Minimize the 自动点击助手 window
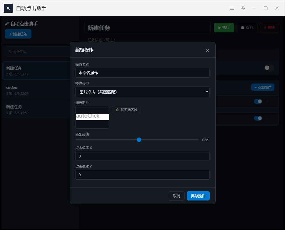This screenshot has height=230, width=285. pyautogui.click(x=254, y=8)
